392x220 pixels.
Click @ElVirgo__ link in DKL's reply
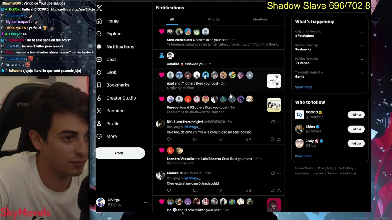point(192,127)
